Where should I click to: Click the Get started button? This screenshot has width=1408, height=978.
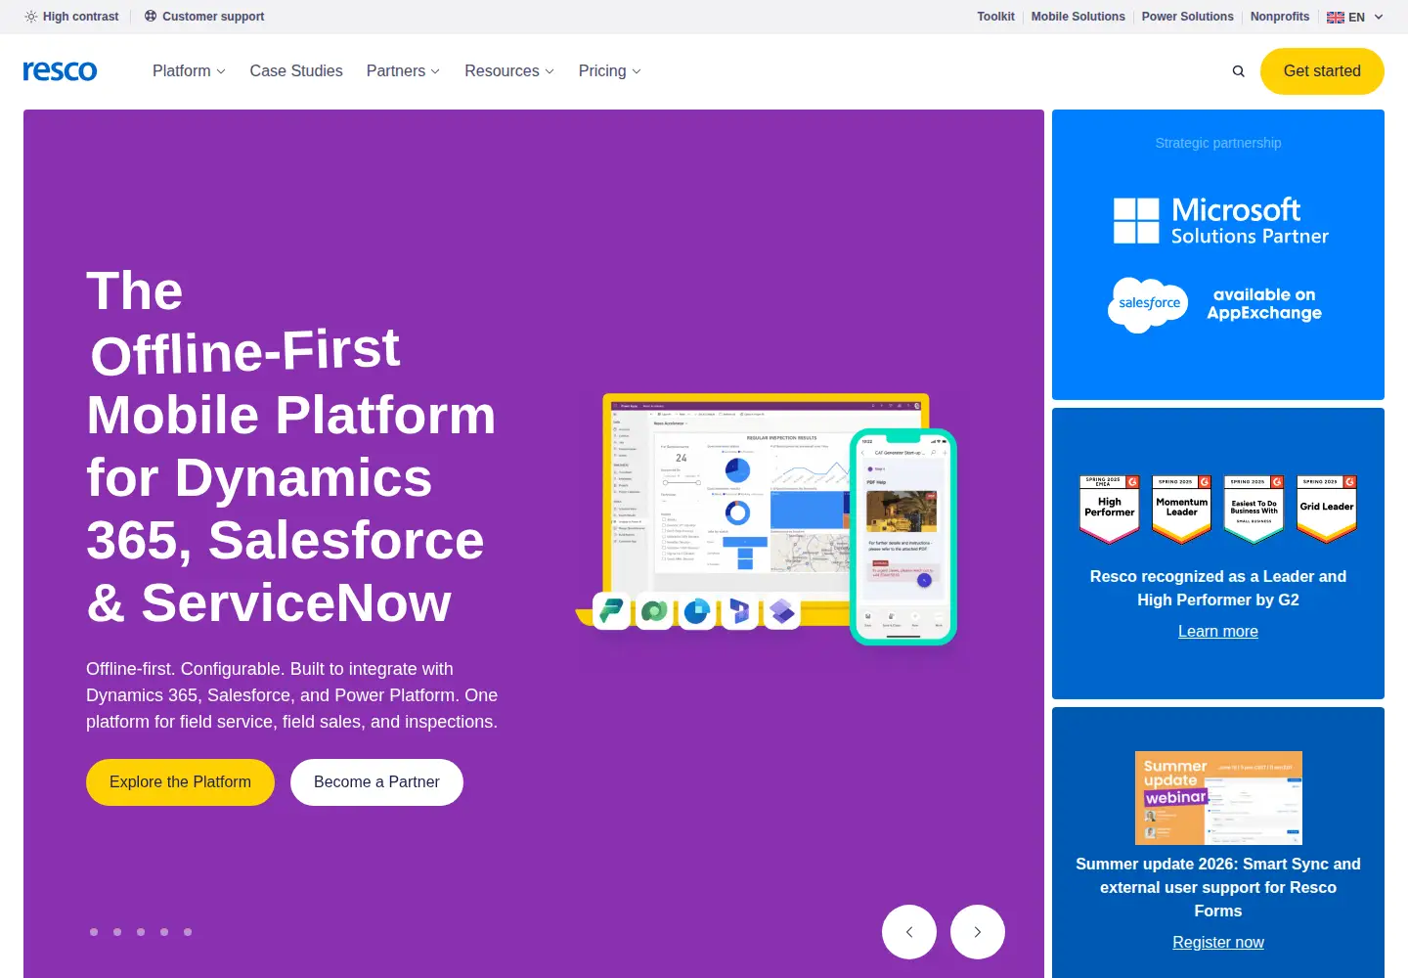tap(1322, 71)
